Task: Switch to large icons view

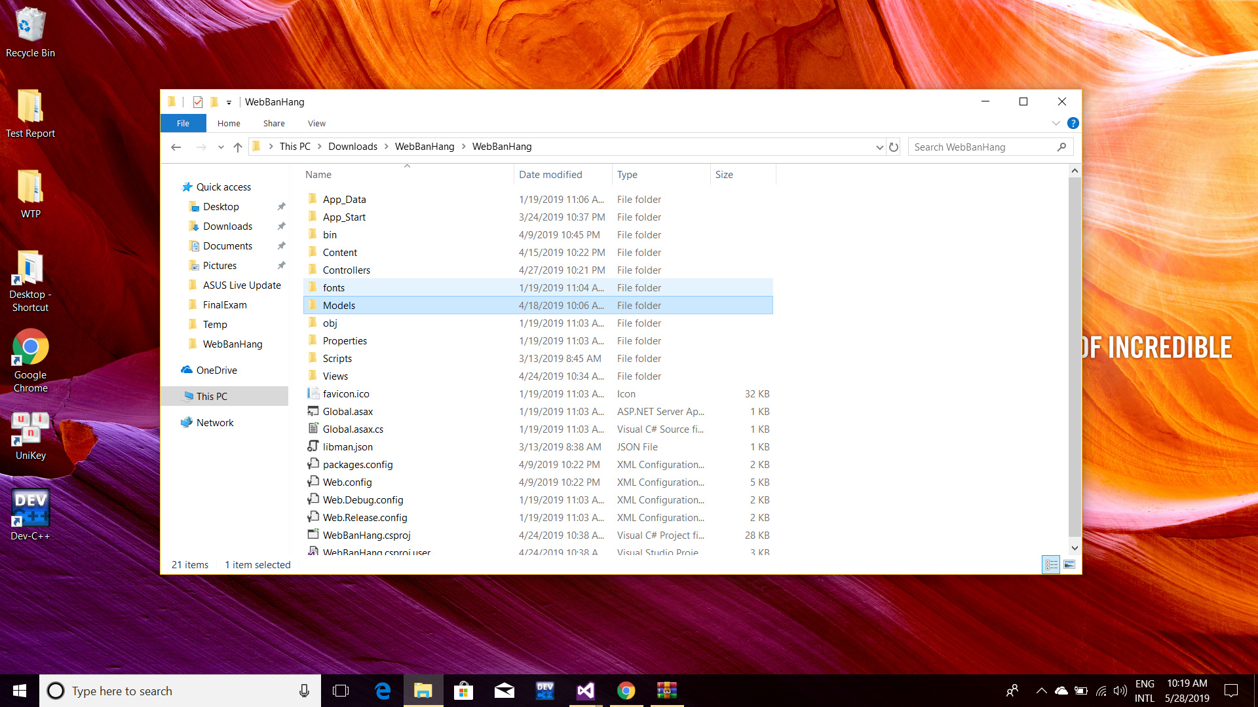Action: 1069,564
